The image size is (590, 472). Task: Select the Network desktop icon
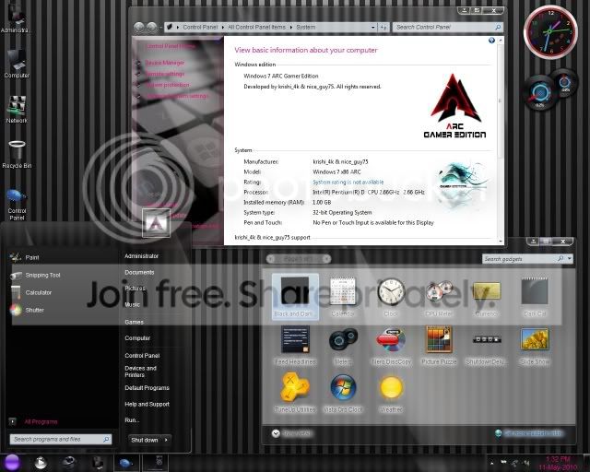(17, 109)
